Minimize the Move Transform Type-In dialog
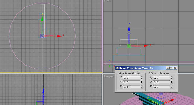Viewport: 194px width, 105px height. click(x=168, y=68)
